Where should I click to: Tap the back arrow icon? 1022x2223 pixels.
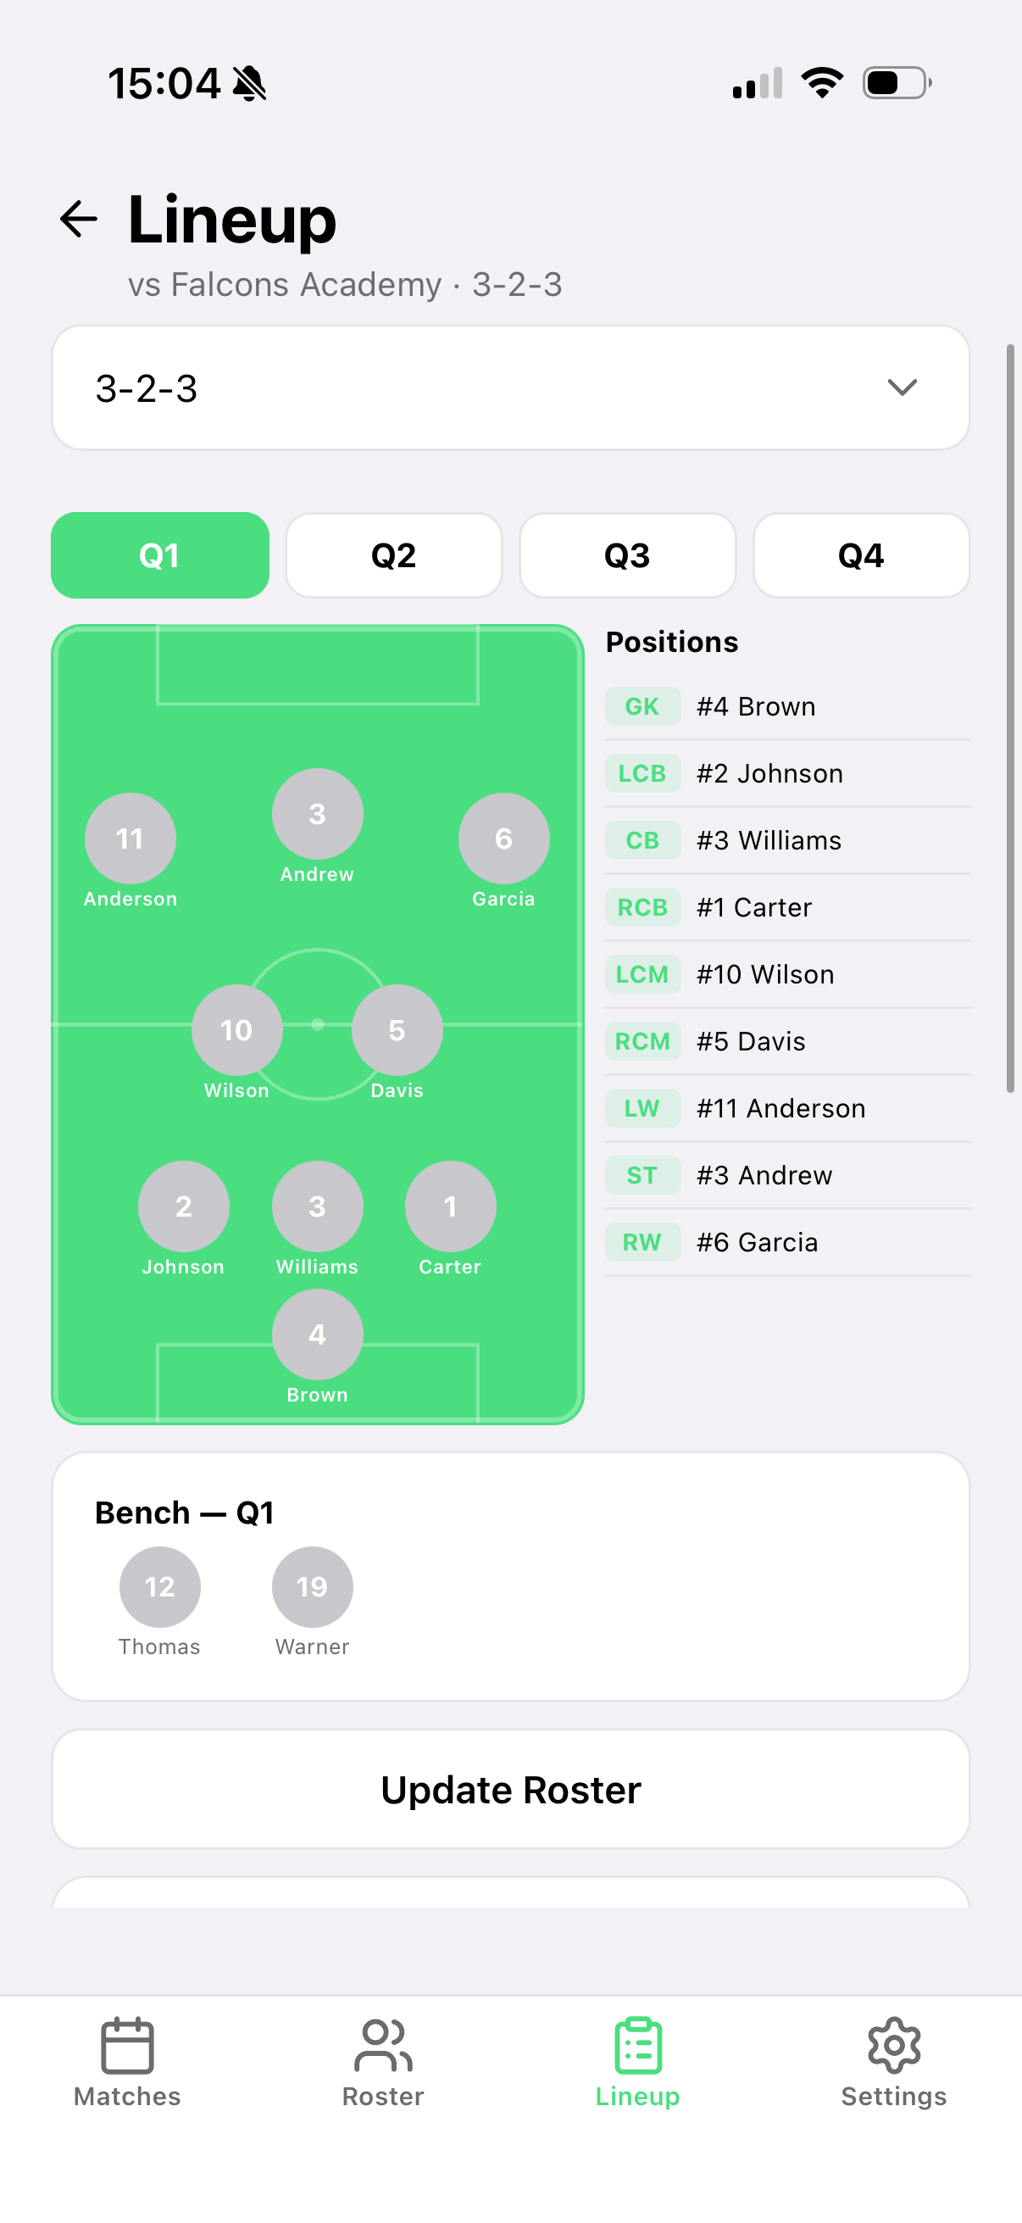tap(79, 219)
